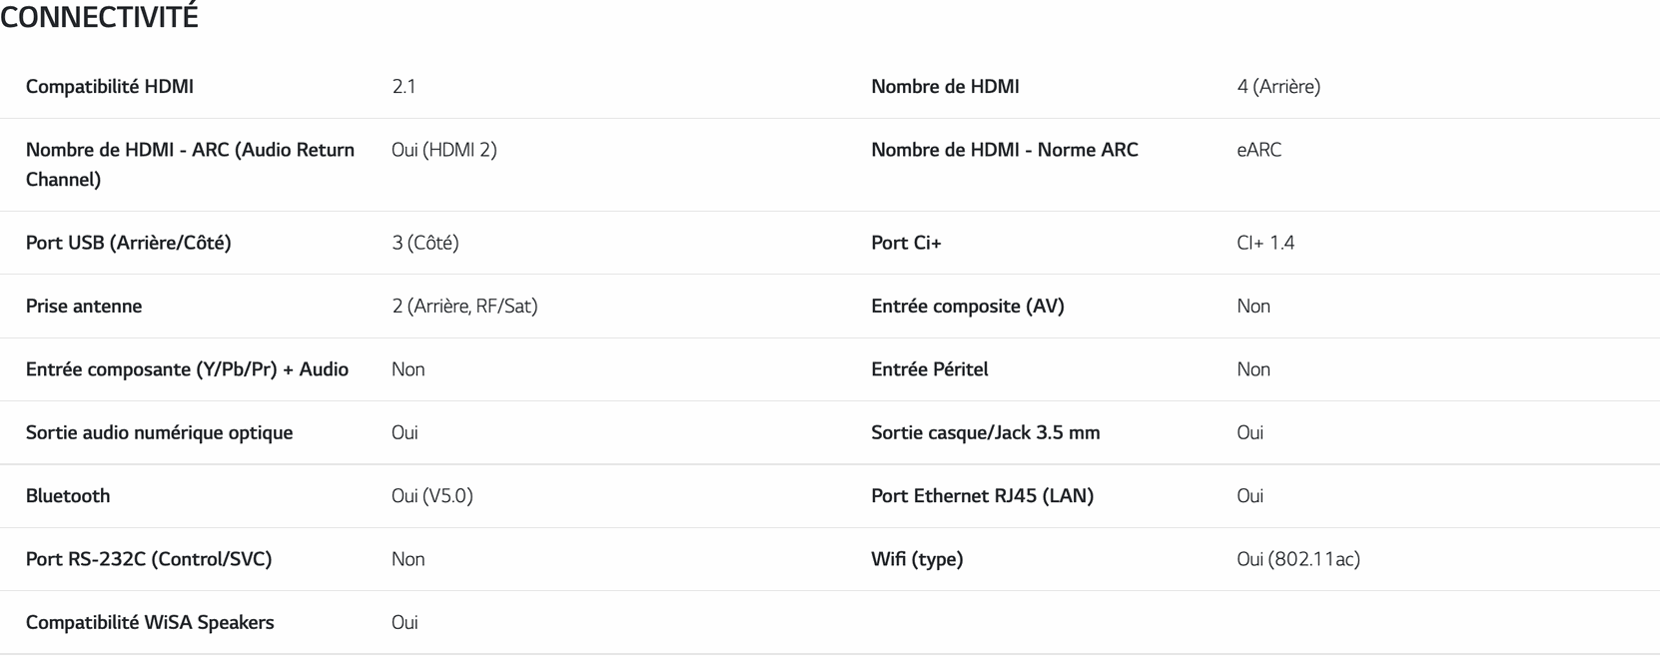Click the Entrée Péritel label
This screenshot has height=656, width=1660.
point(929,369)
